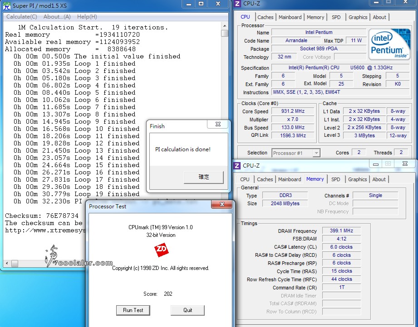Viewport: 418px width, 327px height.
Task: Click the DRAM Frequency value '399.1 MHz'
Action: coord(341,231)
